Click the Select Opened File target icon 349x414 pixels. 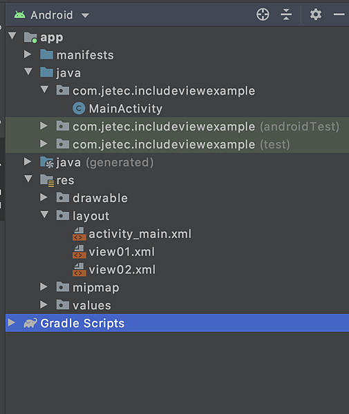coord(263,14)
